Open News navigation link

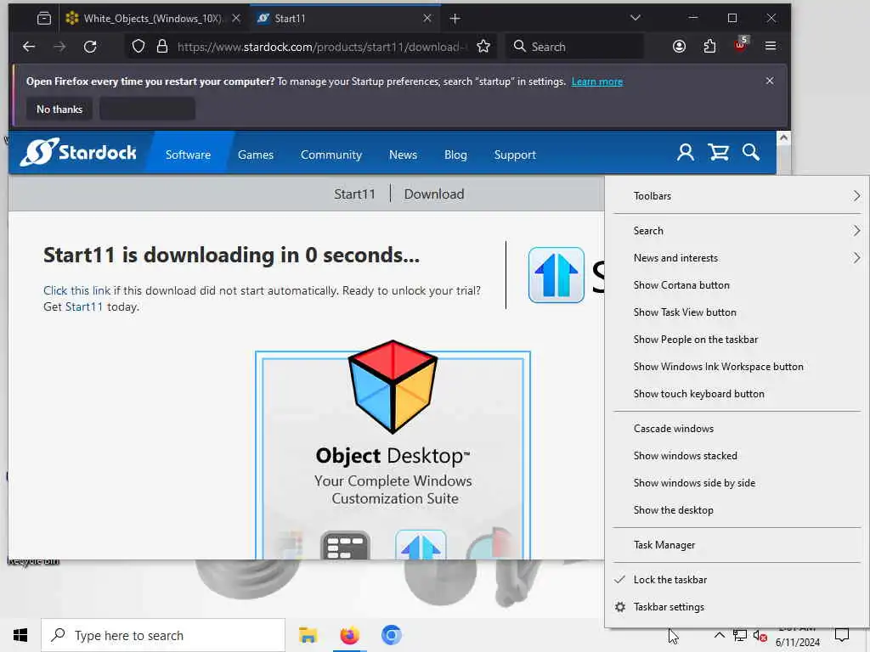pyautogui.click(x=403, y=155)
